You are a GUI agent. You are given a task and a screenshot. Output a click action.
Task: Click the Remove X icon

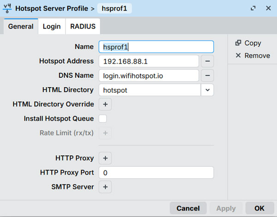click(x=238, y=55)
